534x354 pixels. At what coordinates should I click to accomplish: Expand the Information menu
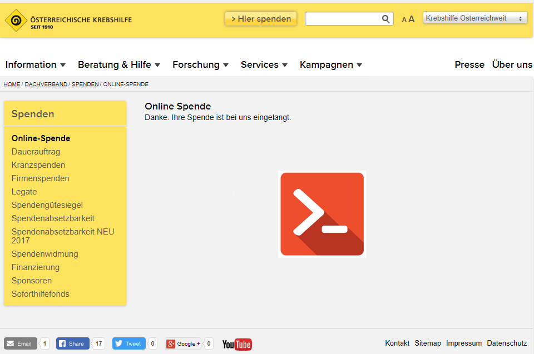click(36, 64)
